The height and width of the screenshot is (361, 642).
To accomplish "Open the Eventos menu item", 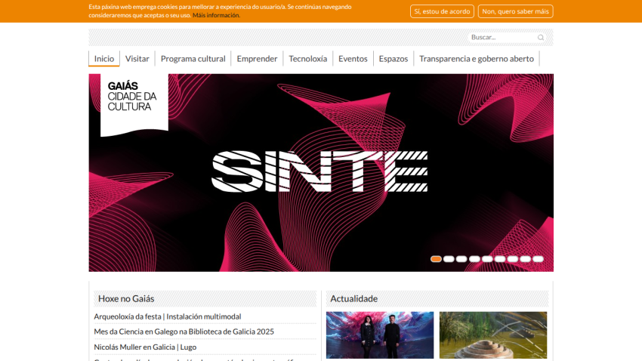I will [x=353, y=58].
